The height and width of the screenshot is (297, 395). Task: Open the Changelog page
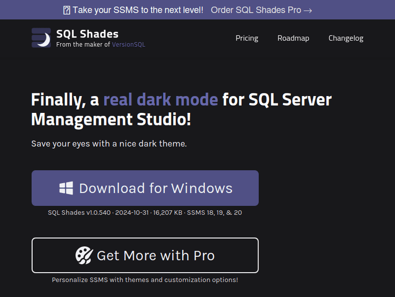point(346,38)
